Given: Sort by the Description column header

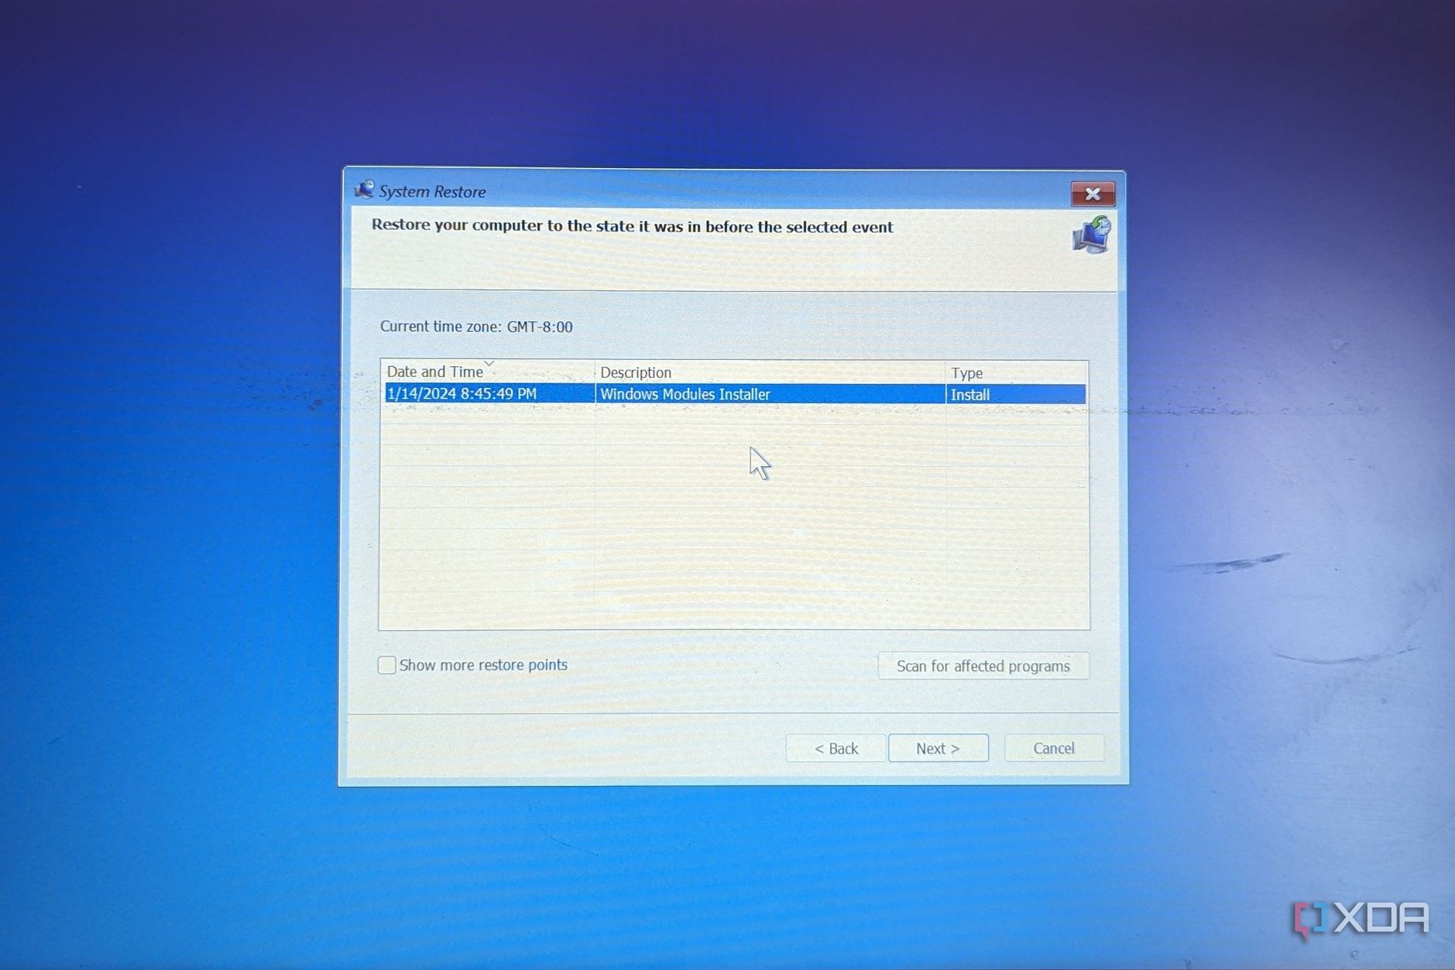Looking at the screenshot, I should point(637,372).
